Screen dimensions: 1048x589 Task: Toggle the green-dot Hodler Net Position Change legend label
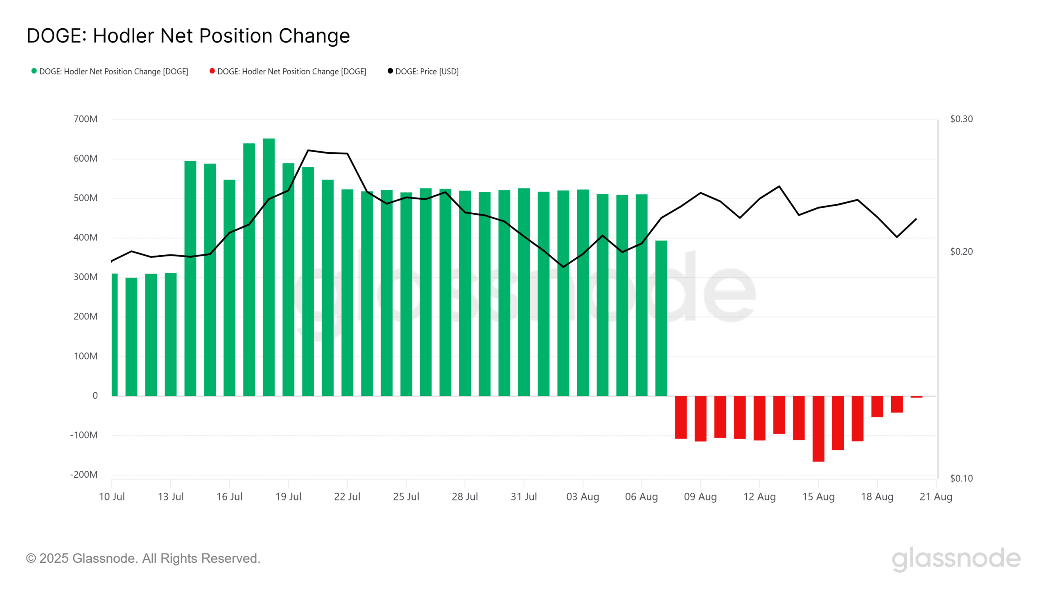tap(113, 72)
